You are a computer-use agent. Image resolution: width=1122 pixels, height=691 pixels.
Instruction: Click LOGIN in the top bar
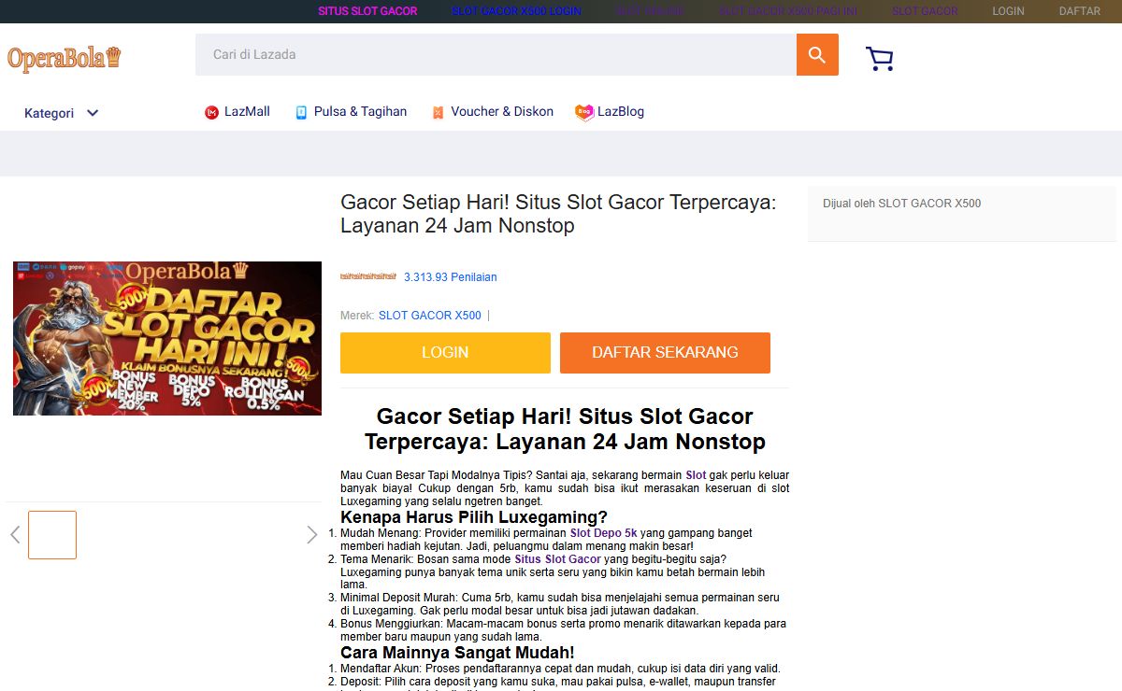click(x=1008, y=11)
